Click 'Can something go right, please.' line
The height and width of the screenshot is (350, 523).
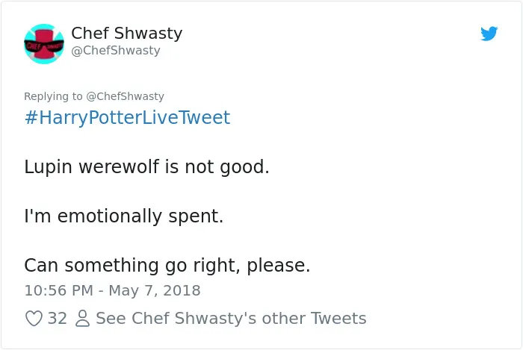coord(167,266)
